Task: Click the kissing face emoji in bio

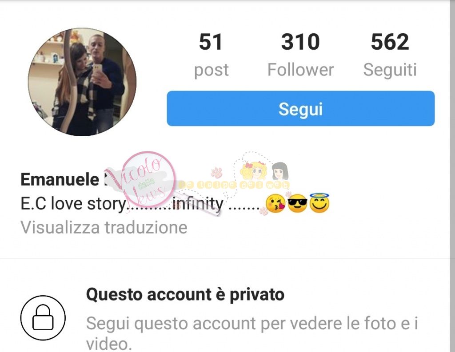Action: 275,204
